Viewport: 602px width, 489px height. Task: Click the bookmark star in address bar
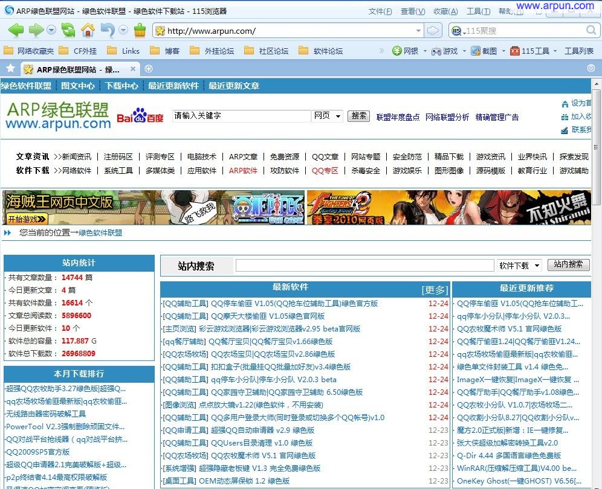tap(160, 31)
